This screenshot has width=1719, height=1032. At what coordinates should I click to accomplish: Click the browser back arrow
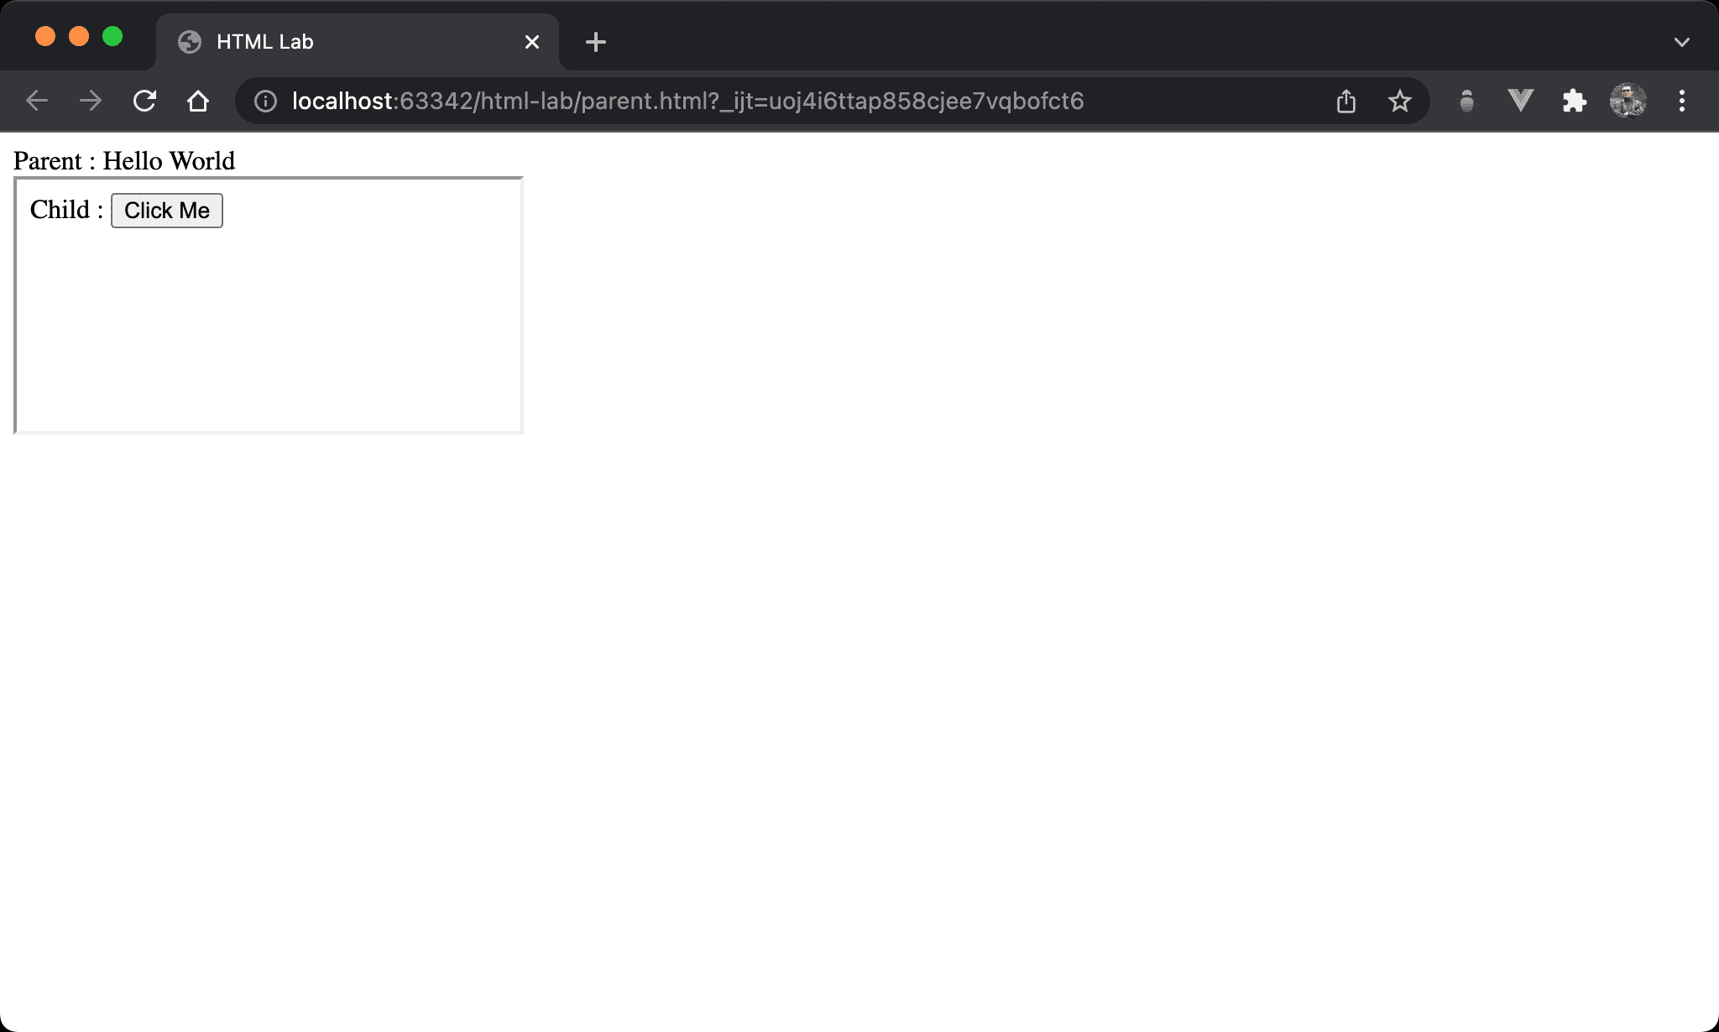coord(37,102)
